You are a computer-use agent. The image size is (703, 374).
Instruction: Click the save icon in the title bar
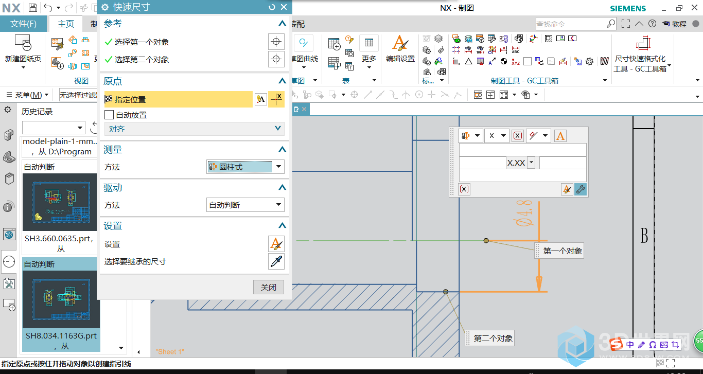tap(32, 8)
